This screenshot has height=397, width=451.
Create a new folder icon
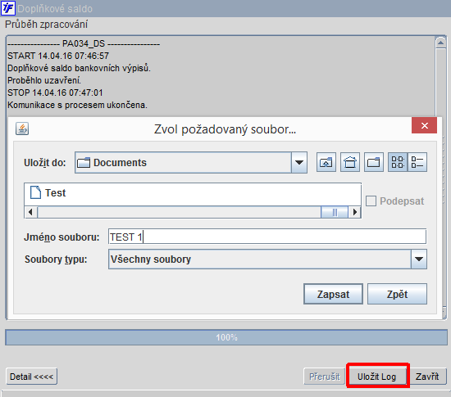(374, 162)
